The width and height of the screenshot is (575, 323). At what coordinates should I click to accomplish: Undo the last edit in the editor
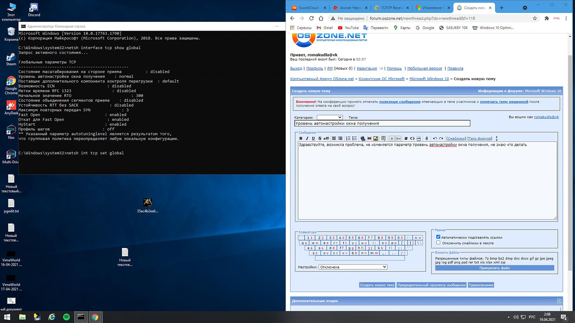pyautogui.click(x=435, y=139)
